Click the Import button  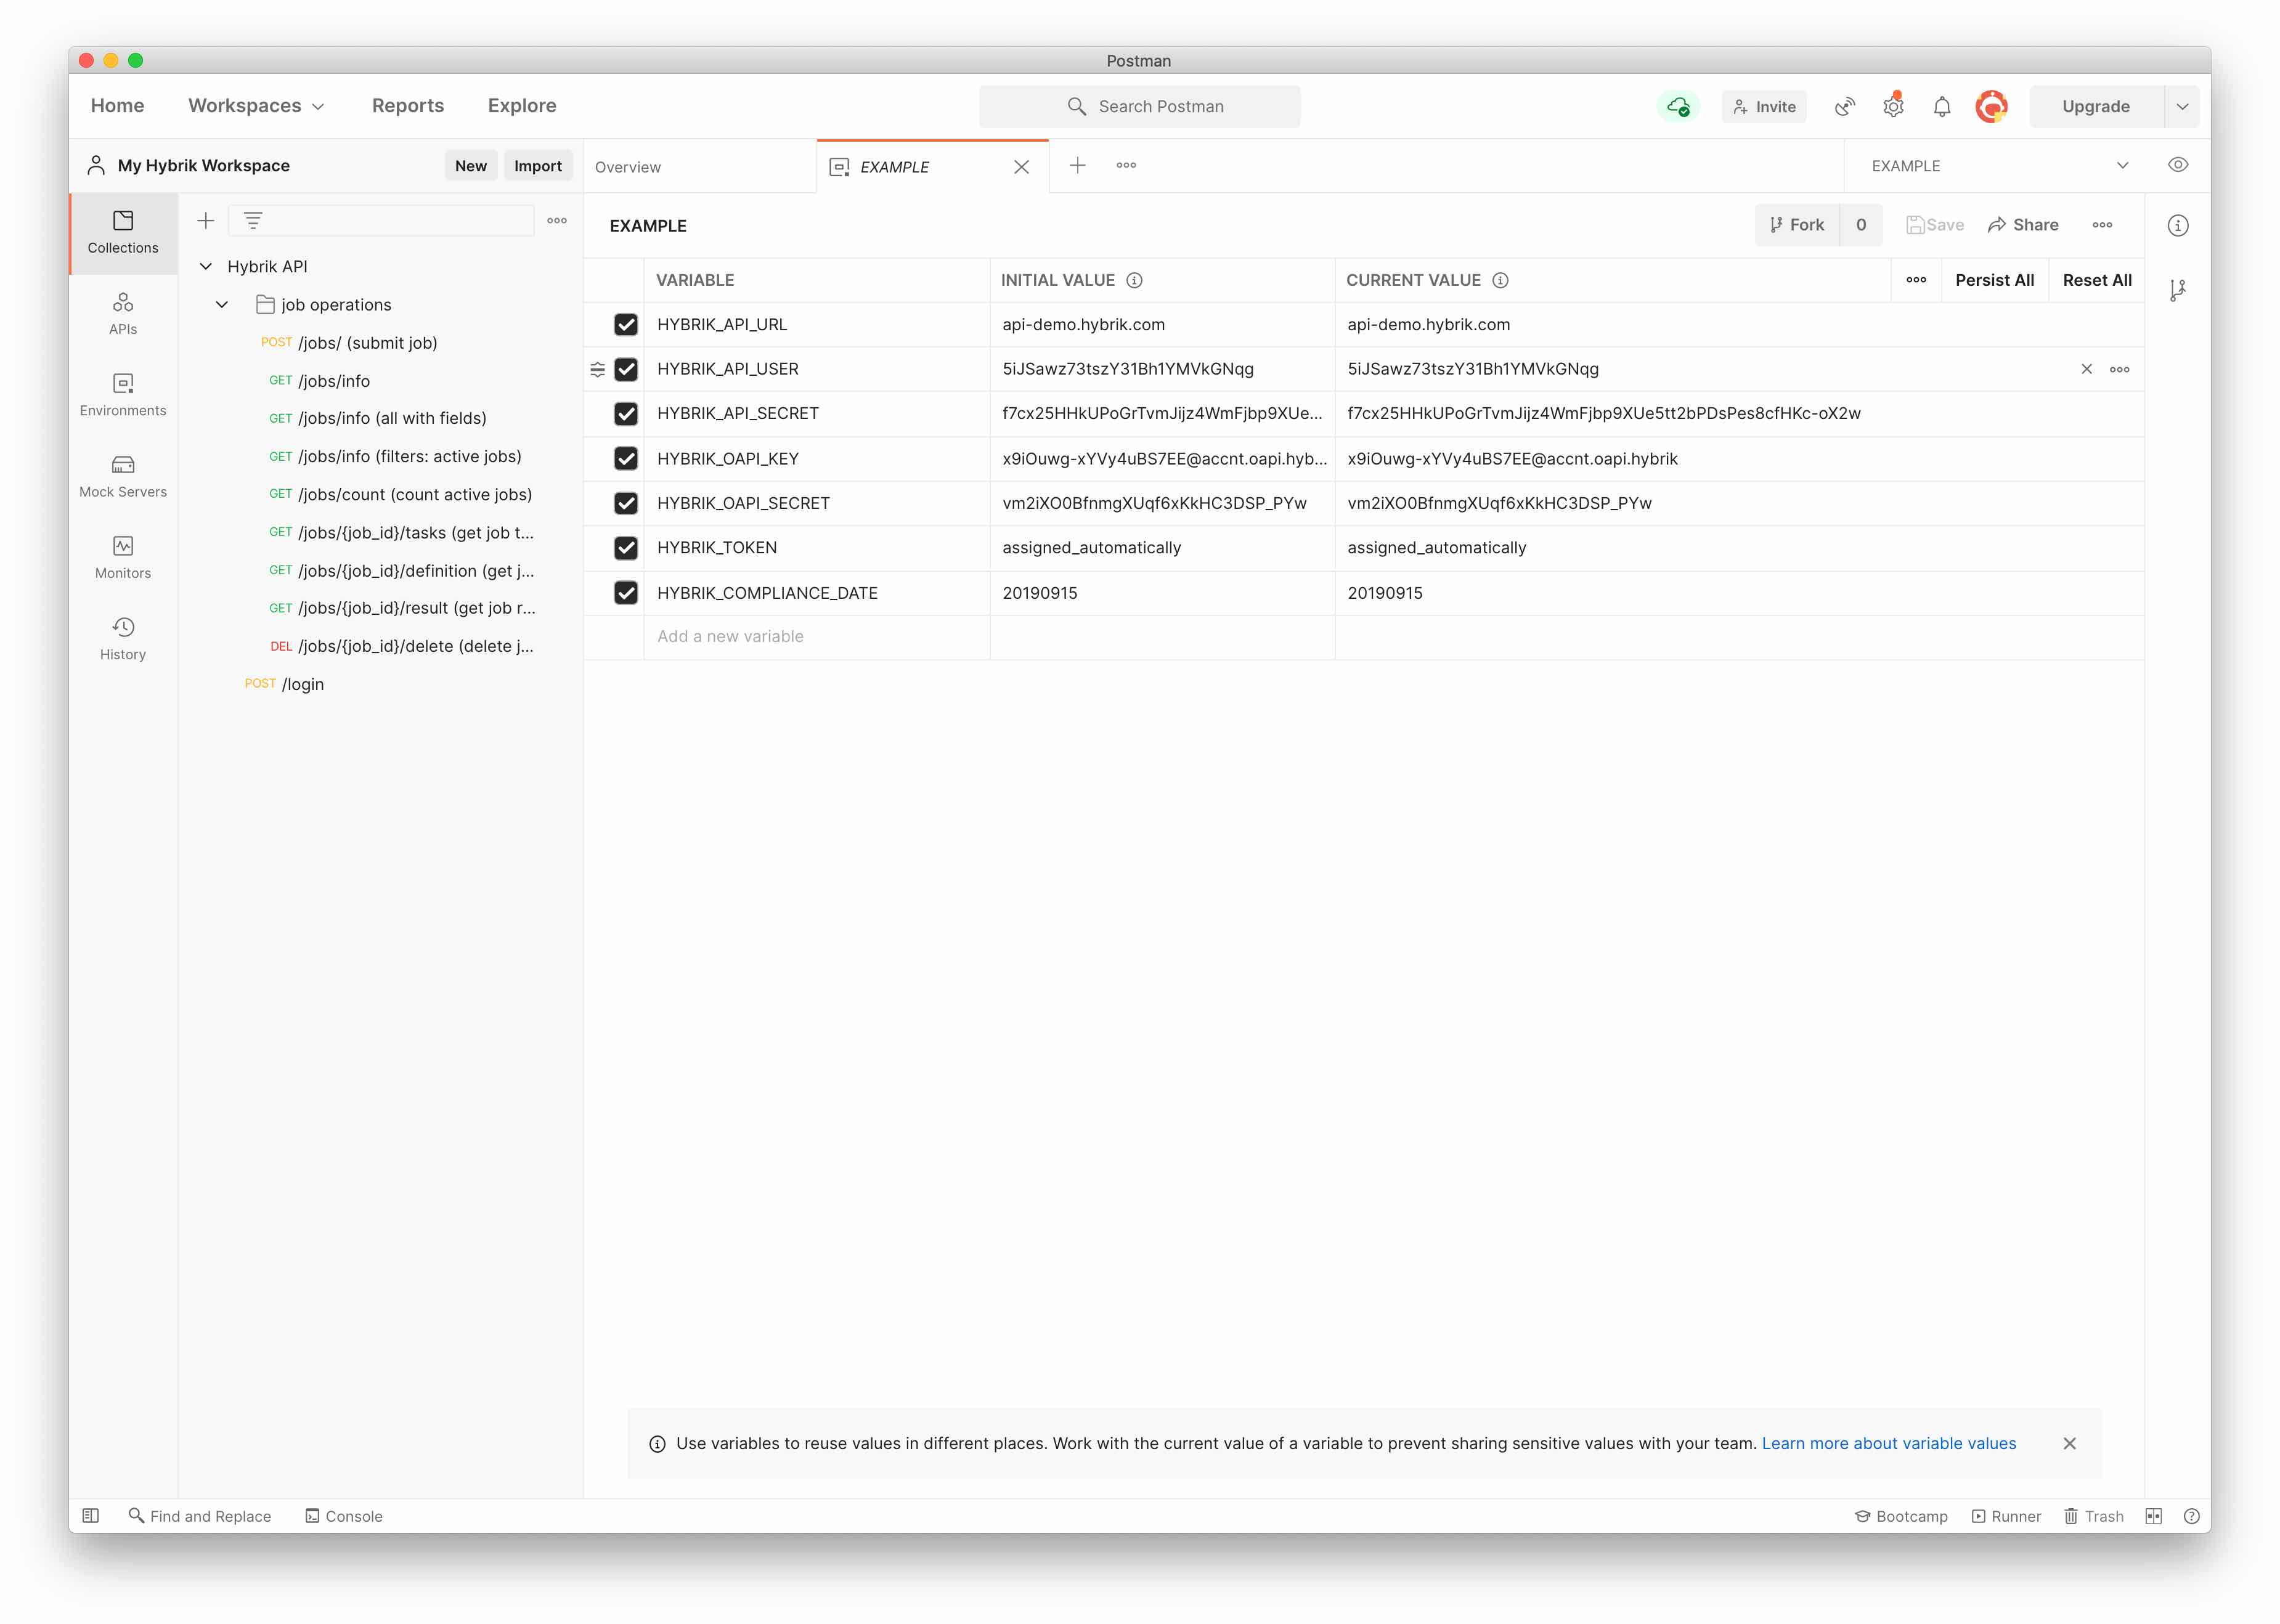tap(538, 166)
